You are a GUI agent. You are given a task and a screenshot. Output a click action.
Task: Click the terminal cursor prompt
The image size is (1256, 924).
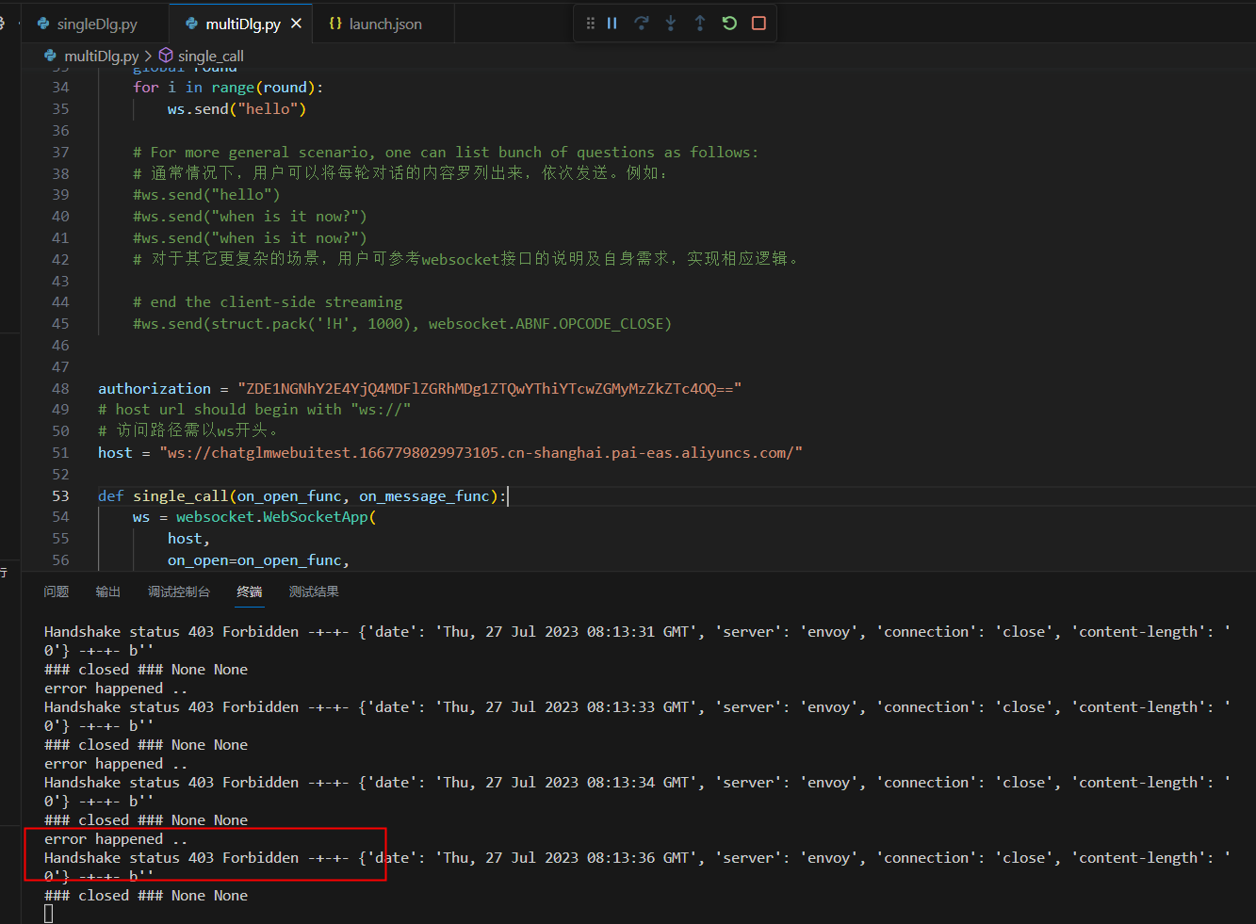click(x=49, y=914)
